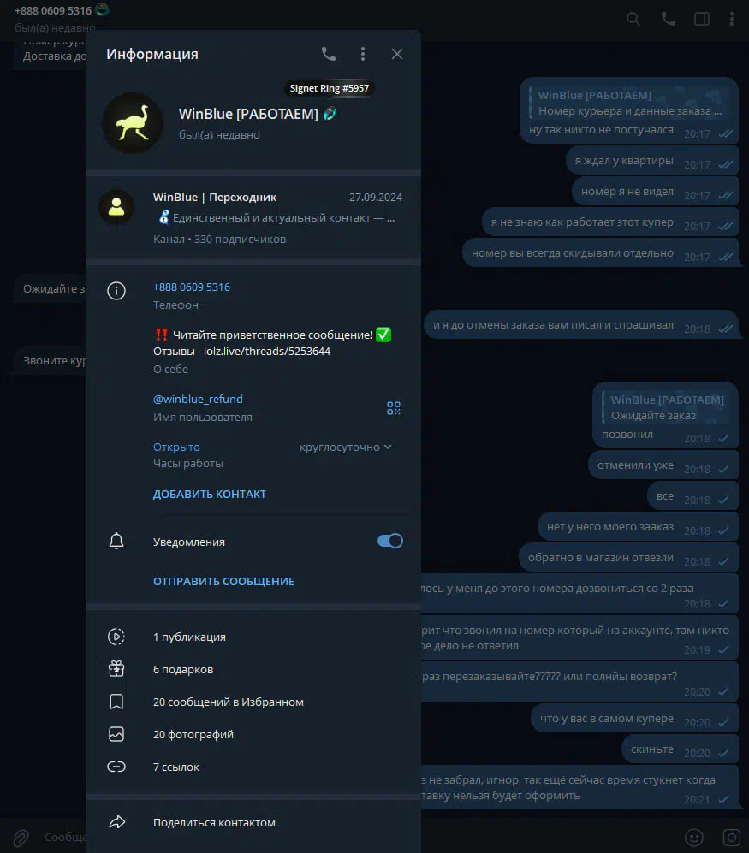The image size is (749, 853).
Task: Toggle side panel icon in chat header
Action: coord(702,19)
